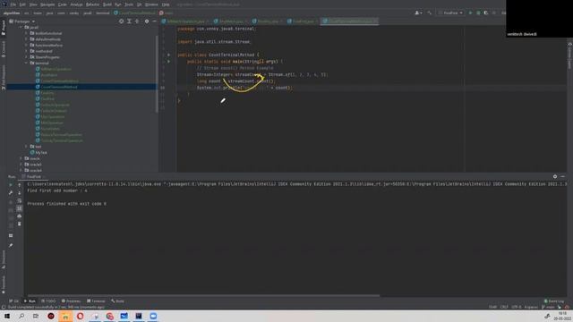Open the Git tool window
573x322 pixels.
coord(14,301)
